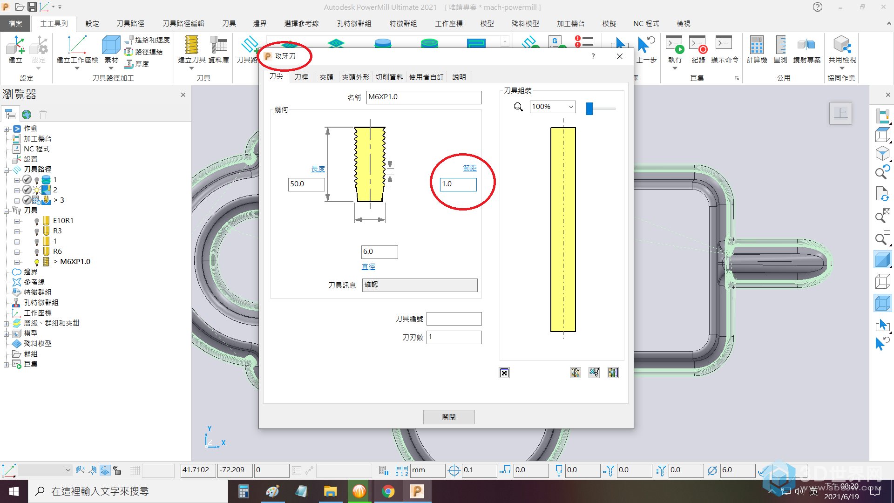Click the Mirror Project (鏡射專案) icon
This screenshot has width=894, height=503.
[806, 45]
